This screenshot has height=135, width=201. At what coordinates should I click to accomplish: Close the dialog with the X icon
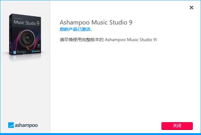[x=191, y=8]
